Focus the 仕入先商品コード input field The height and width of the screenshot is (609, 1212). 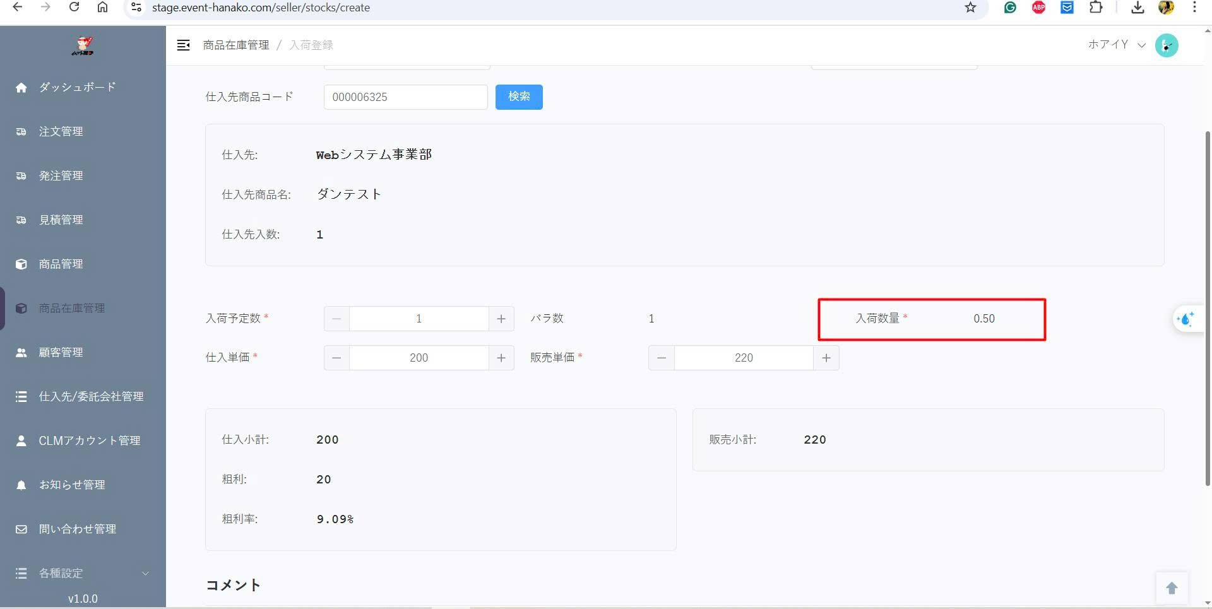click(x=405, y=97)
